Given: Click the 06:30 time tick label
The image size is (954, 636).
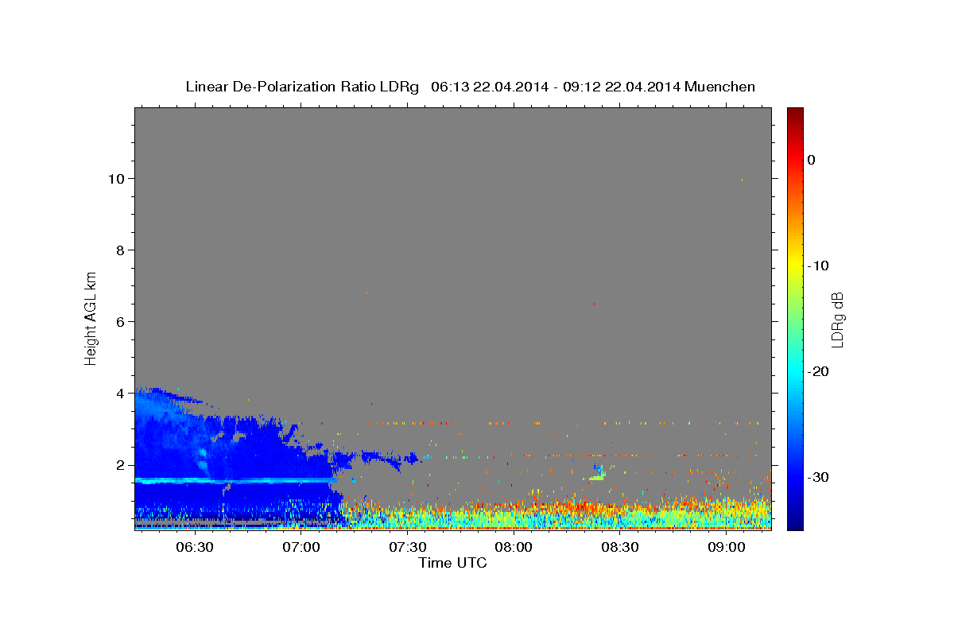Looking at the screenshot, I should [195, 548].
